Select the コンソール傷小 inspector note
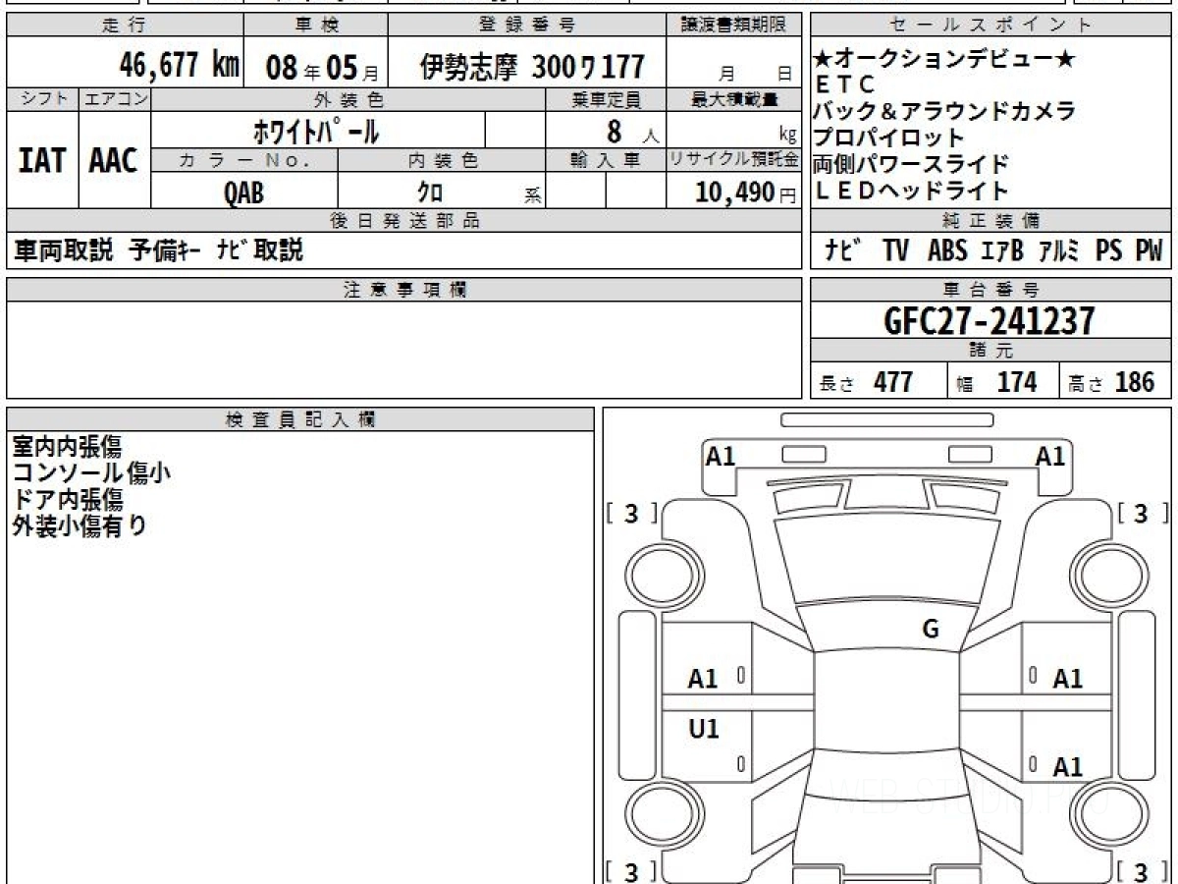This screenshot has height=884, width=1178. tap(90, 472)
